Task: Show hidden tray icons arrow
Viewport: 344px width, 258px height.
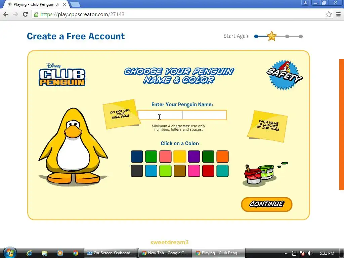Action: (x=286, y=253)
